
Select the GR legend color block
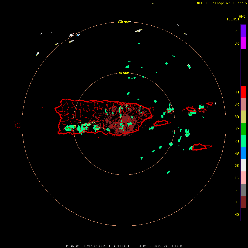243,104
